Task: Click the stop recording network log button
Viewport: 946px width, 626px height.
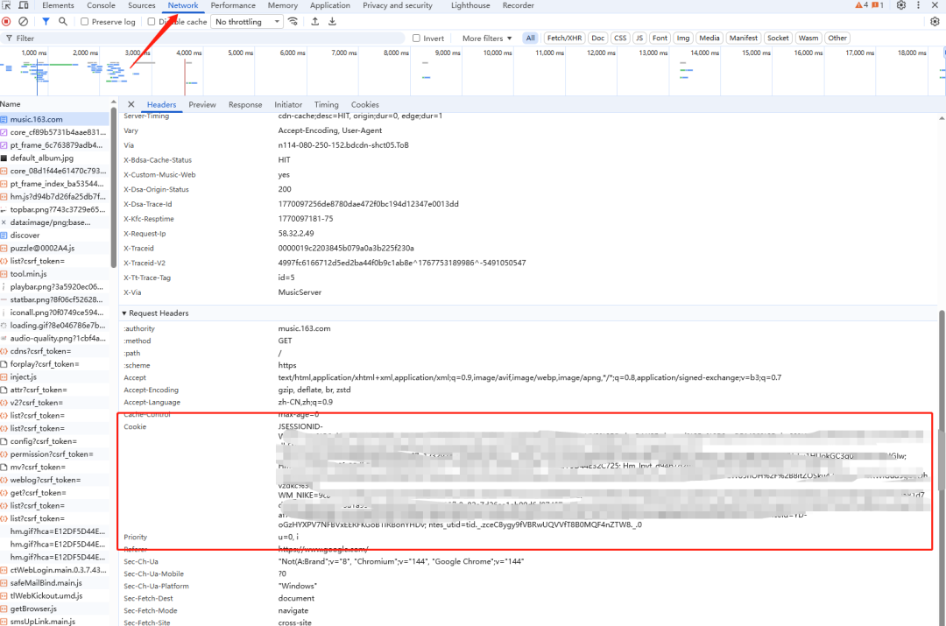Action: [x=6, y=22]
